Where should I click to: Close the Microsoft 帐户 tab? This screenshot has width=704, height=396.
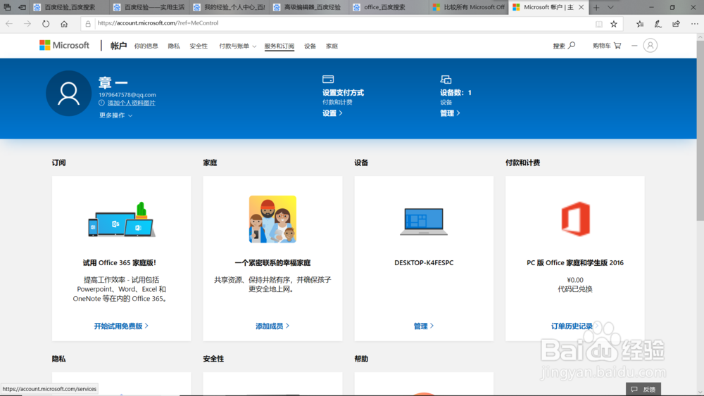click(x=582, y=7)
